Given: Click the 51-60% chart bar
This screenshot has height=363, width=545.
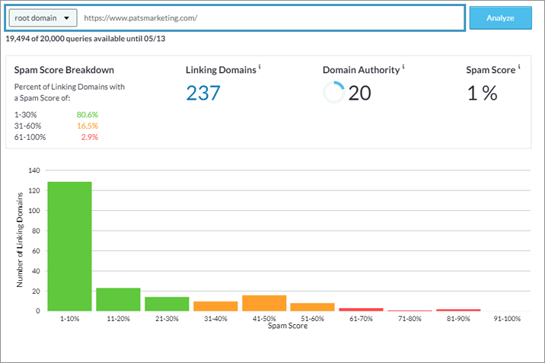Looking at the screenshot, I should point(312,307).
